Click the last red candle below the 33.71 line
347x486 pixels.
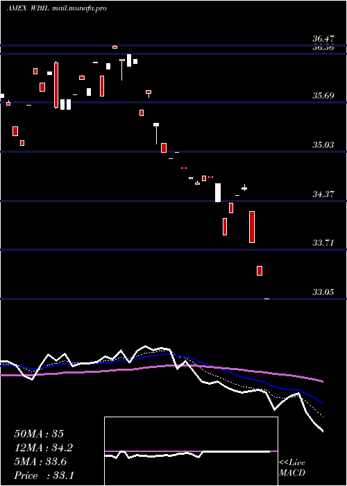coord(260,271)
